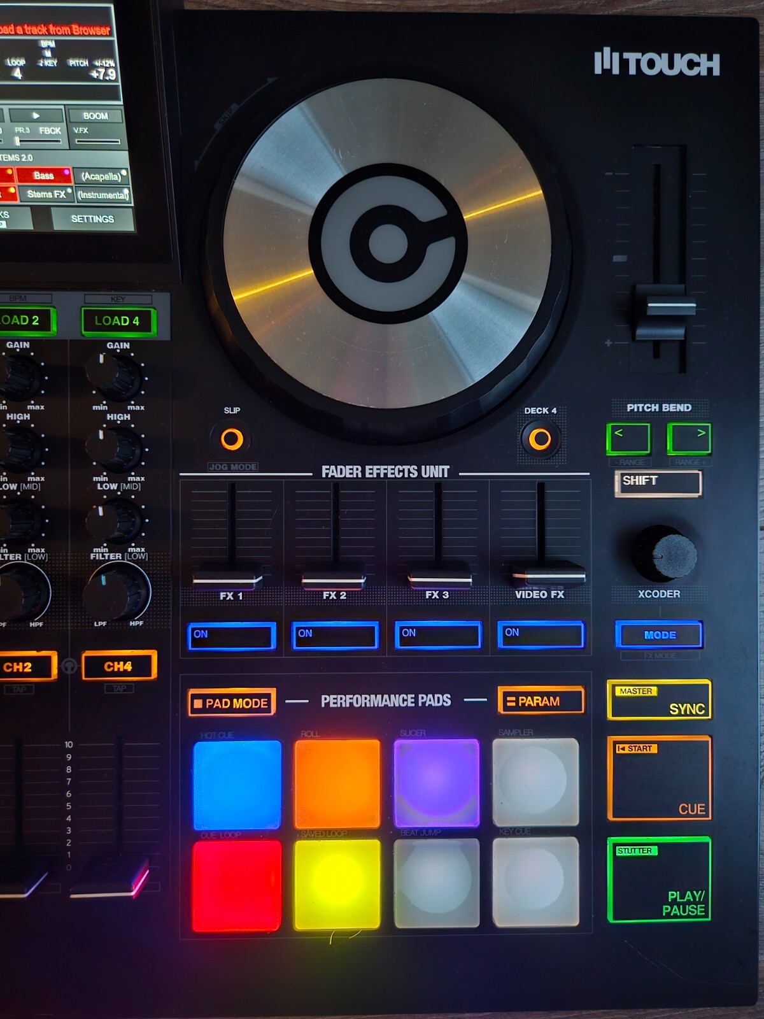Click the channel 4 volume fader cap
The image size is (764, 1019).
(x=110, y=880)
